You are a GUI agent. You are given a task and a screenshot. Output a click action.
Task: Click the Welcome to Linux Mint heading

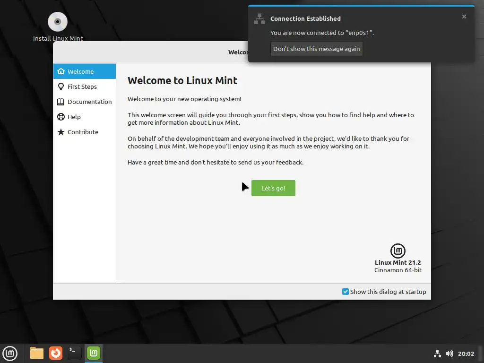click(x=182, y=80)
